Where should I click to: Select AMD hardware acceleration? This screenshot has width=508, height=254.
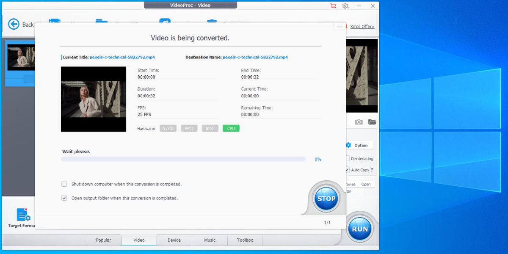point(189,128)
